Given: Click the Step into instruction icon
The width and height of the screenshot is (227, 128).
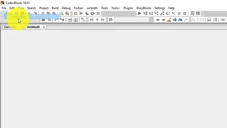Looking at the screenshot, I should [173, 14].
